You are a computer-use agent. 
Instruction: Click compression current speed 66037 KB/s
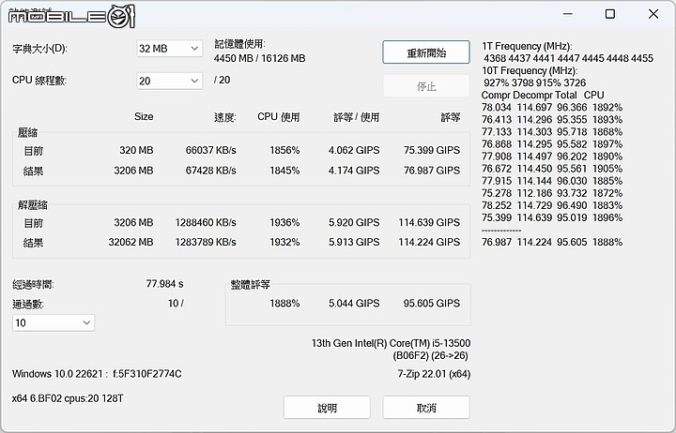[211, 150]
